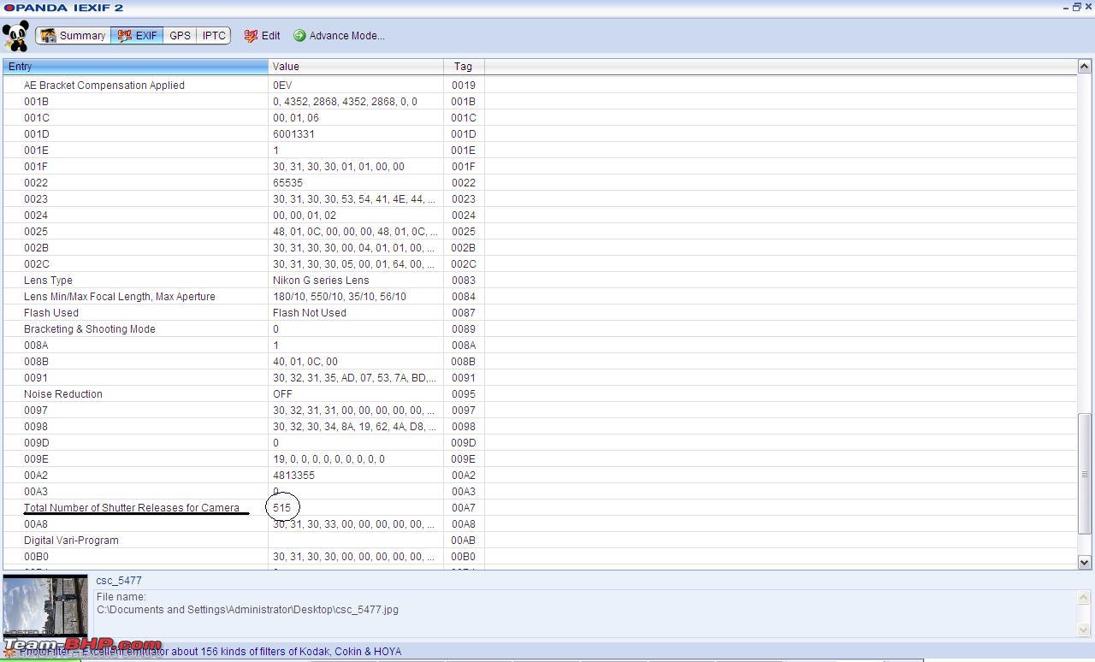Select the Lens Min/Max Focal Length entry
The image size is (1095, 662).
tap(120, 297)
